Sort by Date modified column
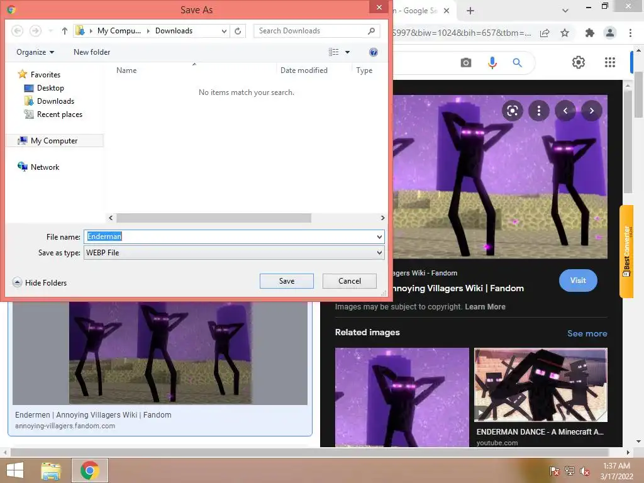This screenshot has width=644, height=483. coord(304,70)
